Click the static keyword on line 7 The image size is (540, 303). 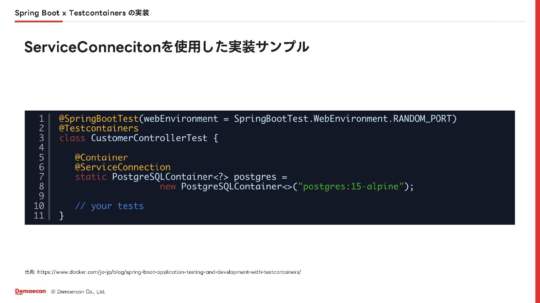click(91, 177)
